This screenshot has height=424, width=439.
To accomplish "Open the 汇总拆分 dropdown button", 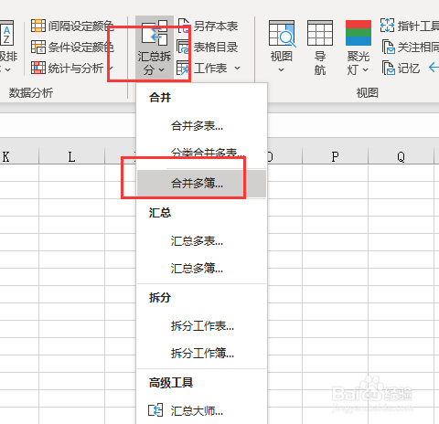I will coord(155,48).
